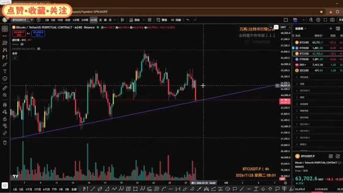Take a chart snapshot camera icon

pyautogui.click(x=332, y=20)
